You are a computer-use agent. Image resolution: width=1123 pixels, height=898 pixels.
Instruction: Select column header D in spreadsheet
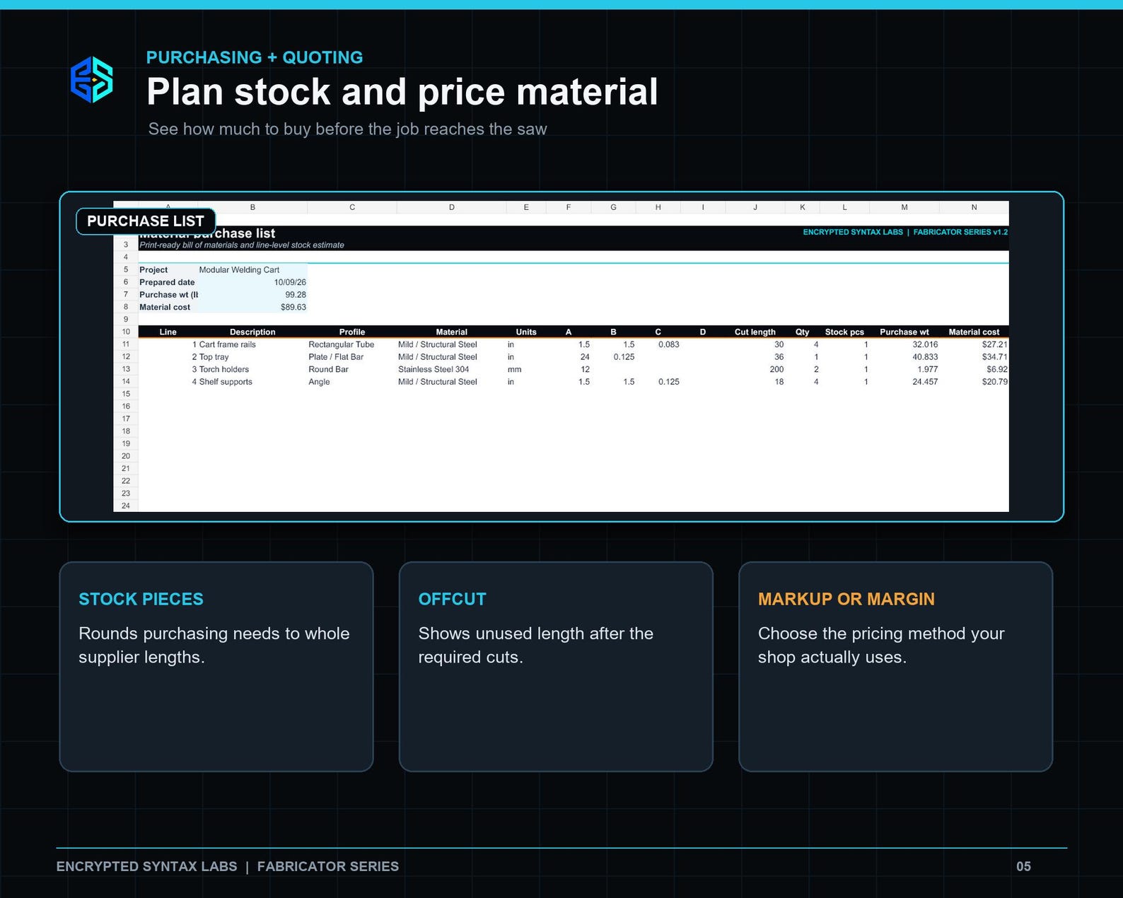point(452,207)
